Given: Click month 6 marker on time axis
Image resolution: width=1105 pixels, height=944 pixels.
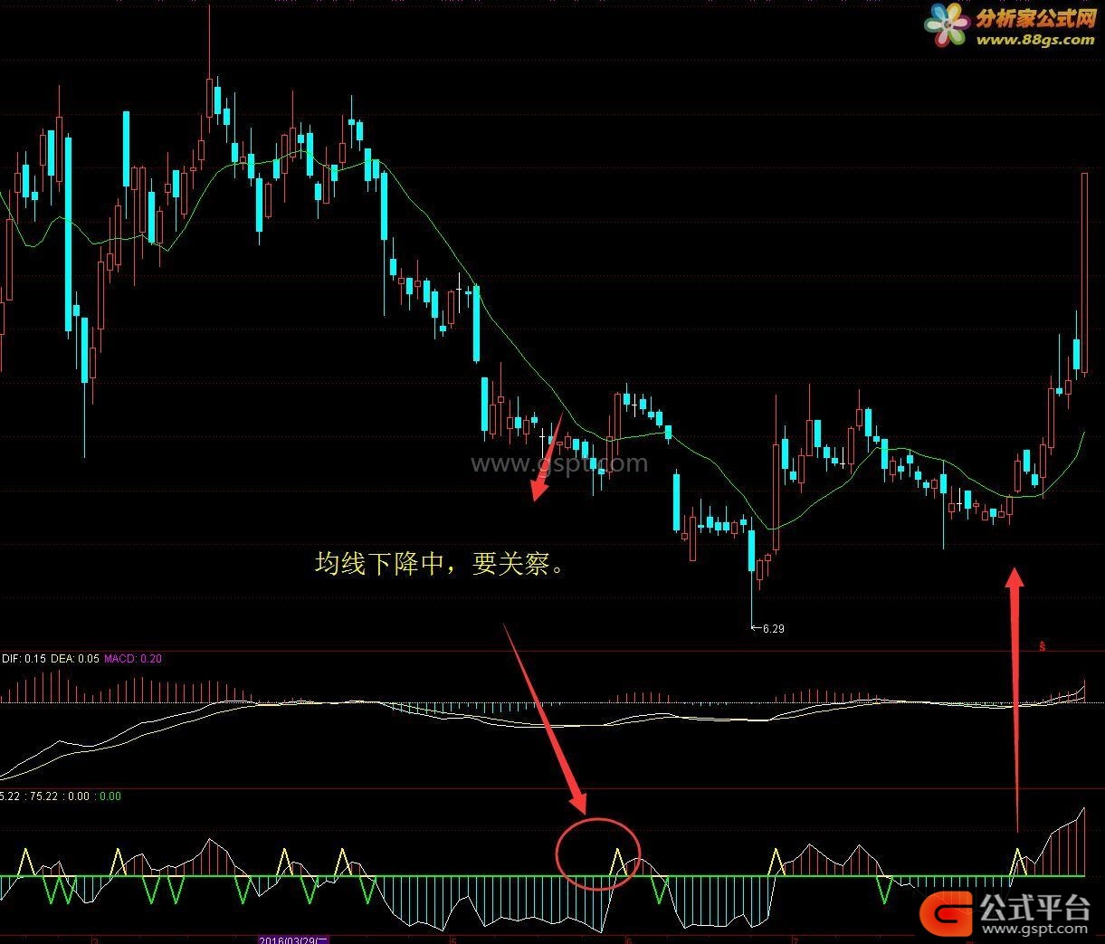Looking at the screenshot, I should 627,939.
